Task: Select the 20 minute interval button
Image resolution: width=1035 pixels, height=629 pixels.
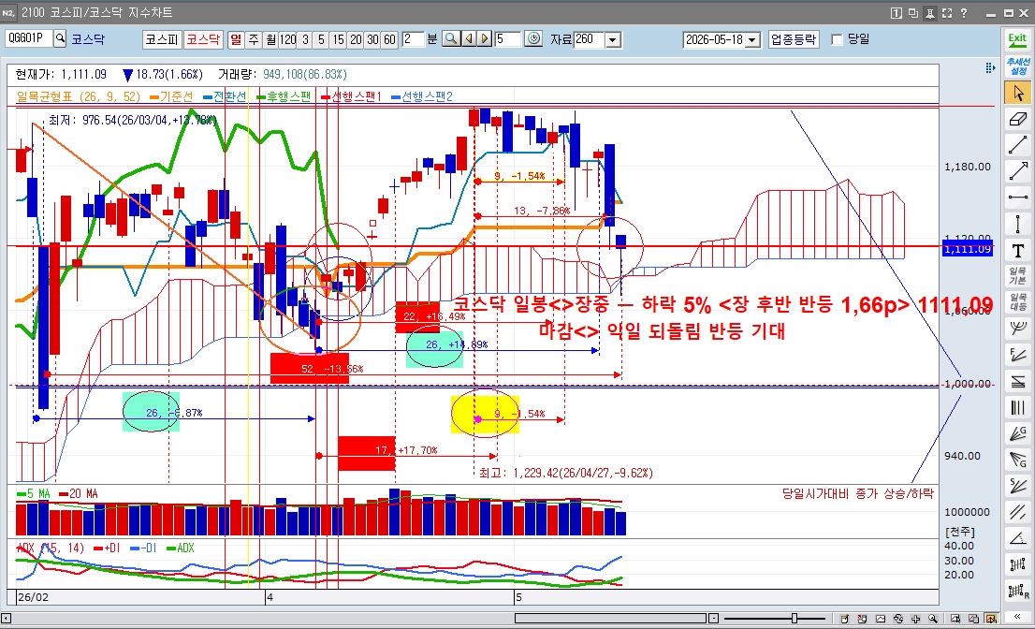Action: pos(356,39)
